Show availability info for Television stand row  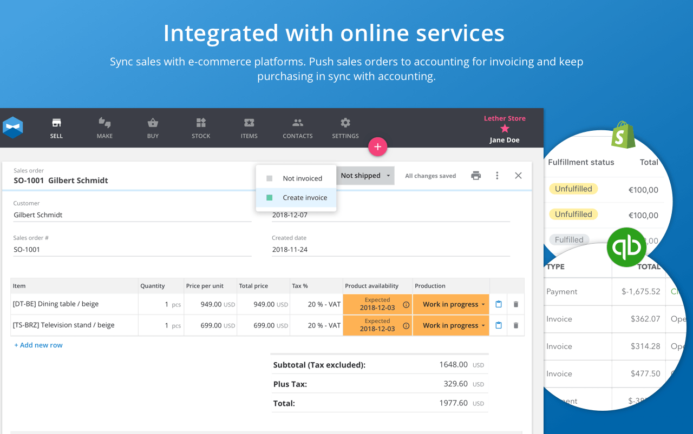click(406, 325)
